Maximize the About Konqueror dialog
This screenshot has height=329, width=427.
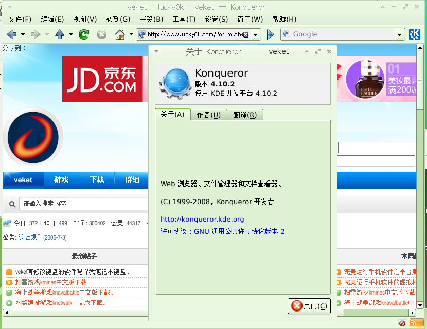click(x=318, y=51)
